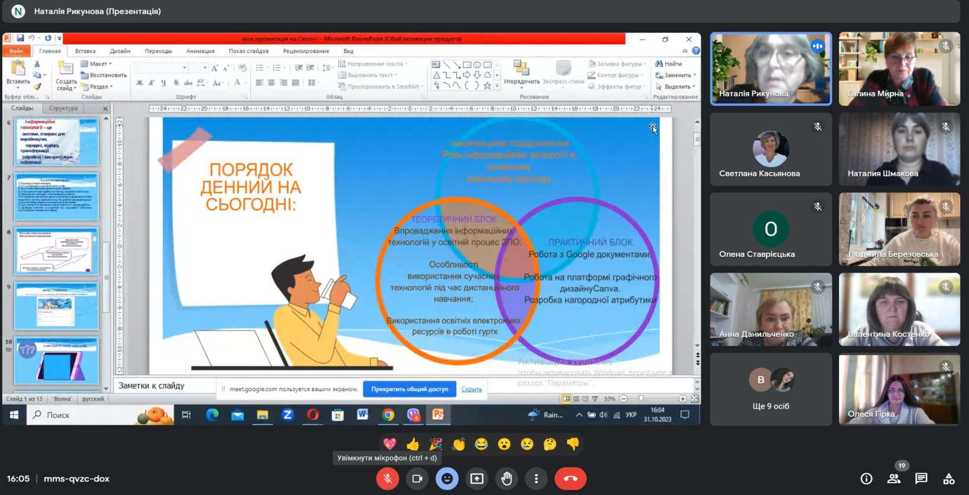Turn on the Meet camera
The image size is (969, 495).
[417, 478]
